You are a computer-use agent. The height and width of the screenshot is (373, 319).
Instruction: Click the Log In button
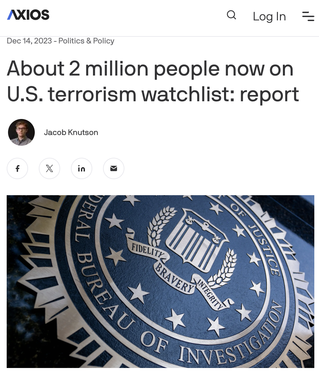(x=269, y=16)
